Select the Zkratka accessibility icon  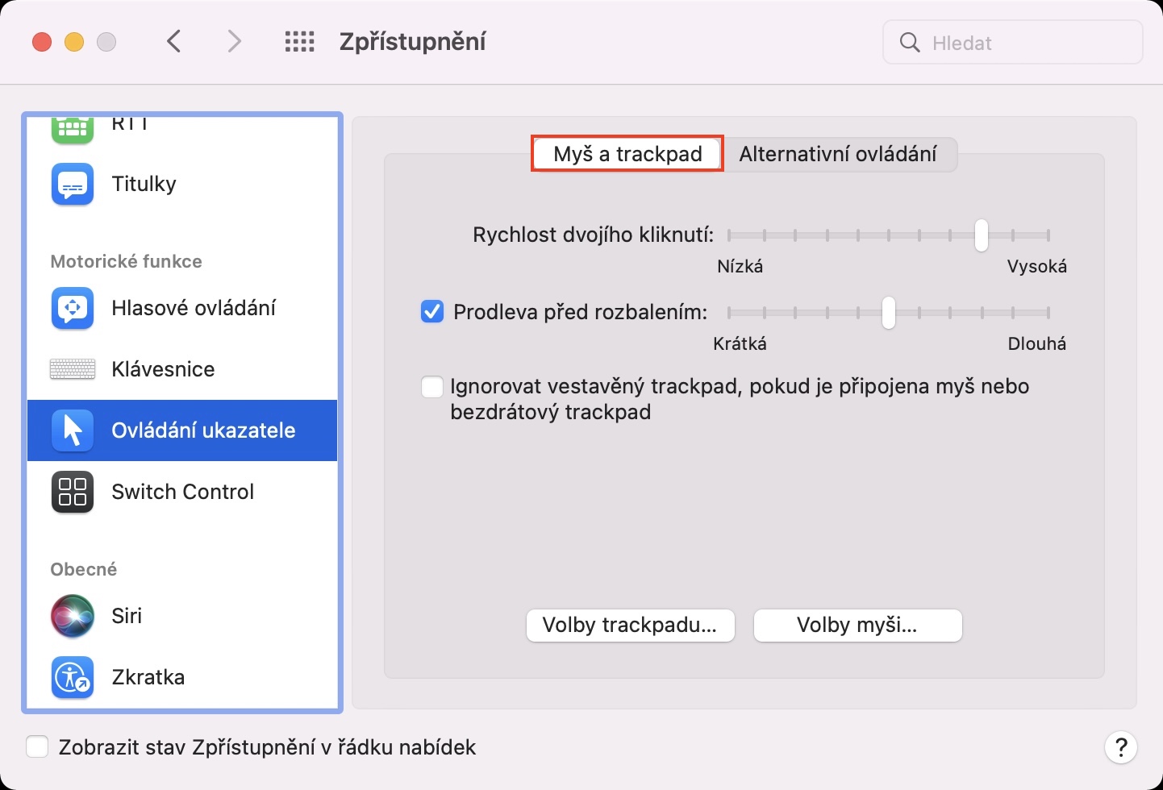[73, 677]
